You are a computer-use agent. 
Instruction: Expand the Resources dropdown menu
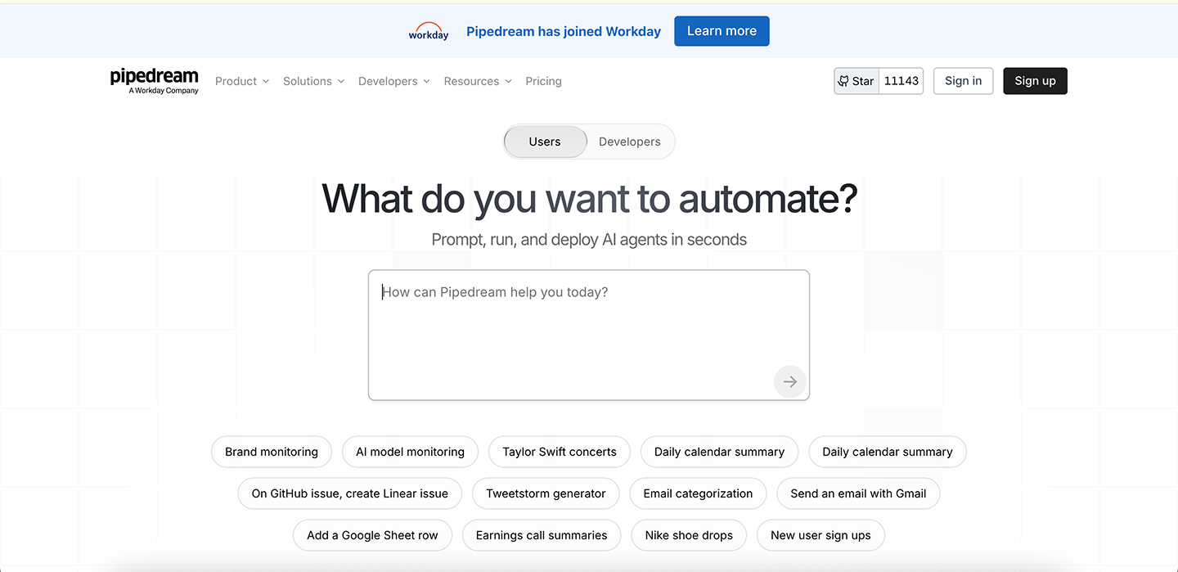(x=478, y=81)
